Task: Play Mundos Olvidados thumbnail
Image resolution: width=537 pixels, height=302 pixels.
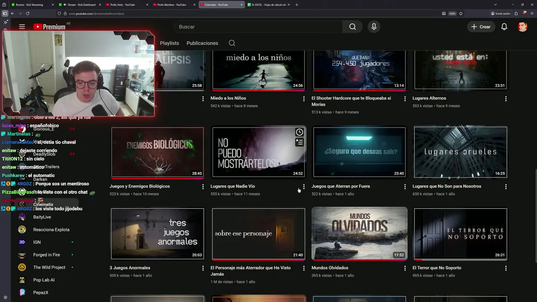Action: pyautogui.click(x=360, y=234)
